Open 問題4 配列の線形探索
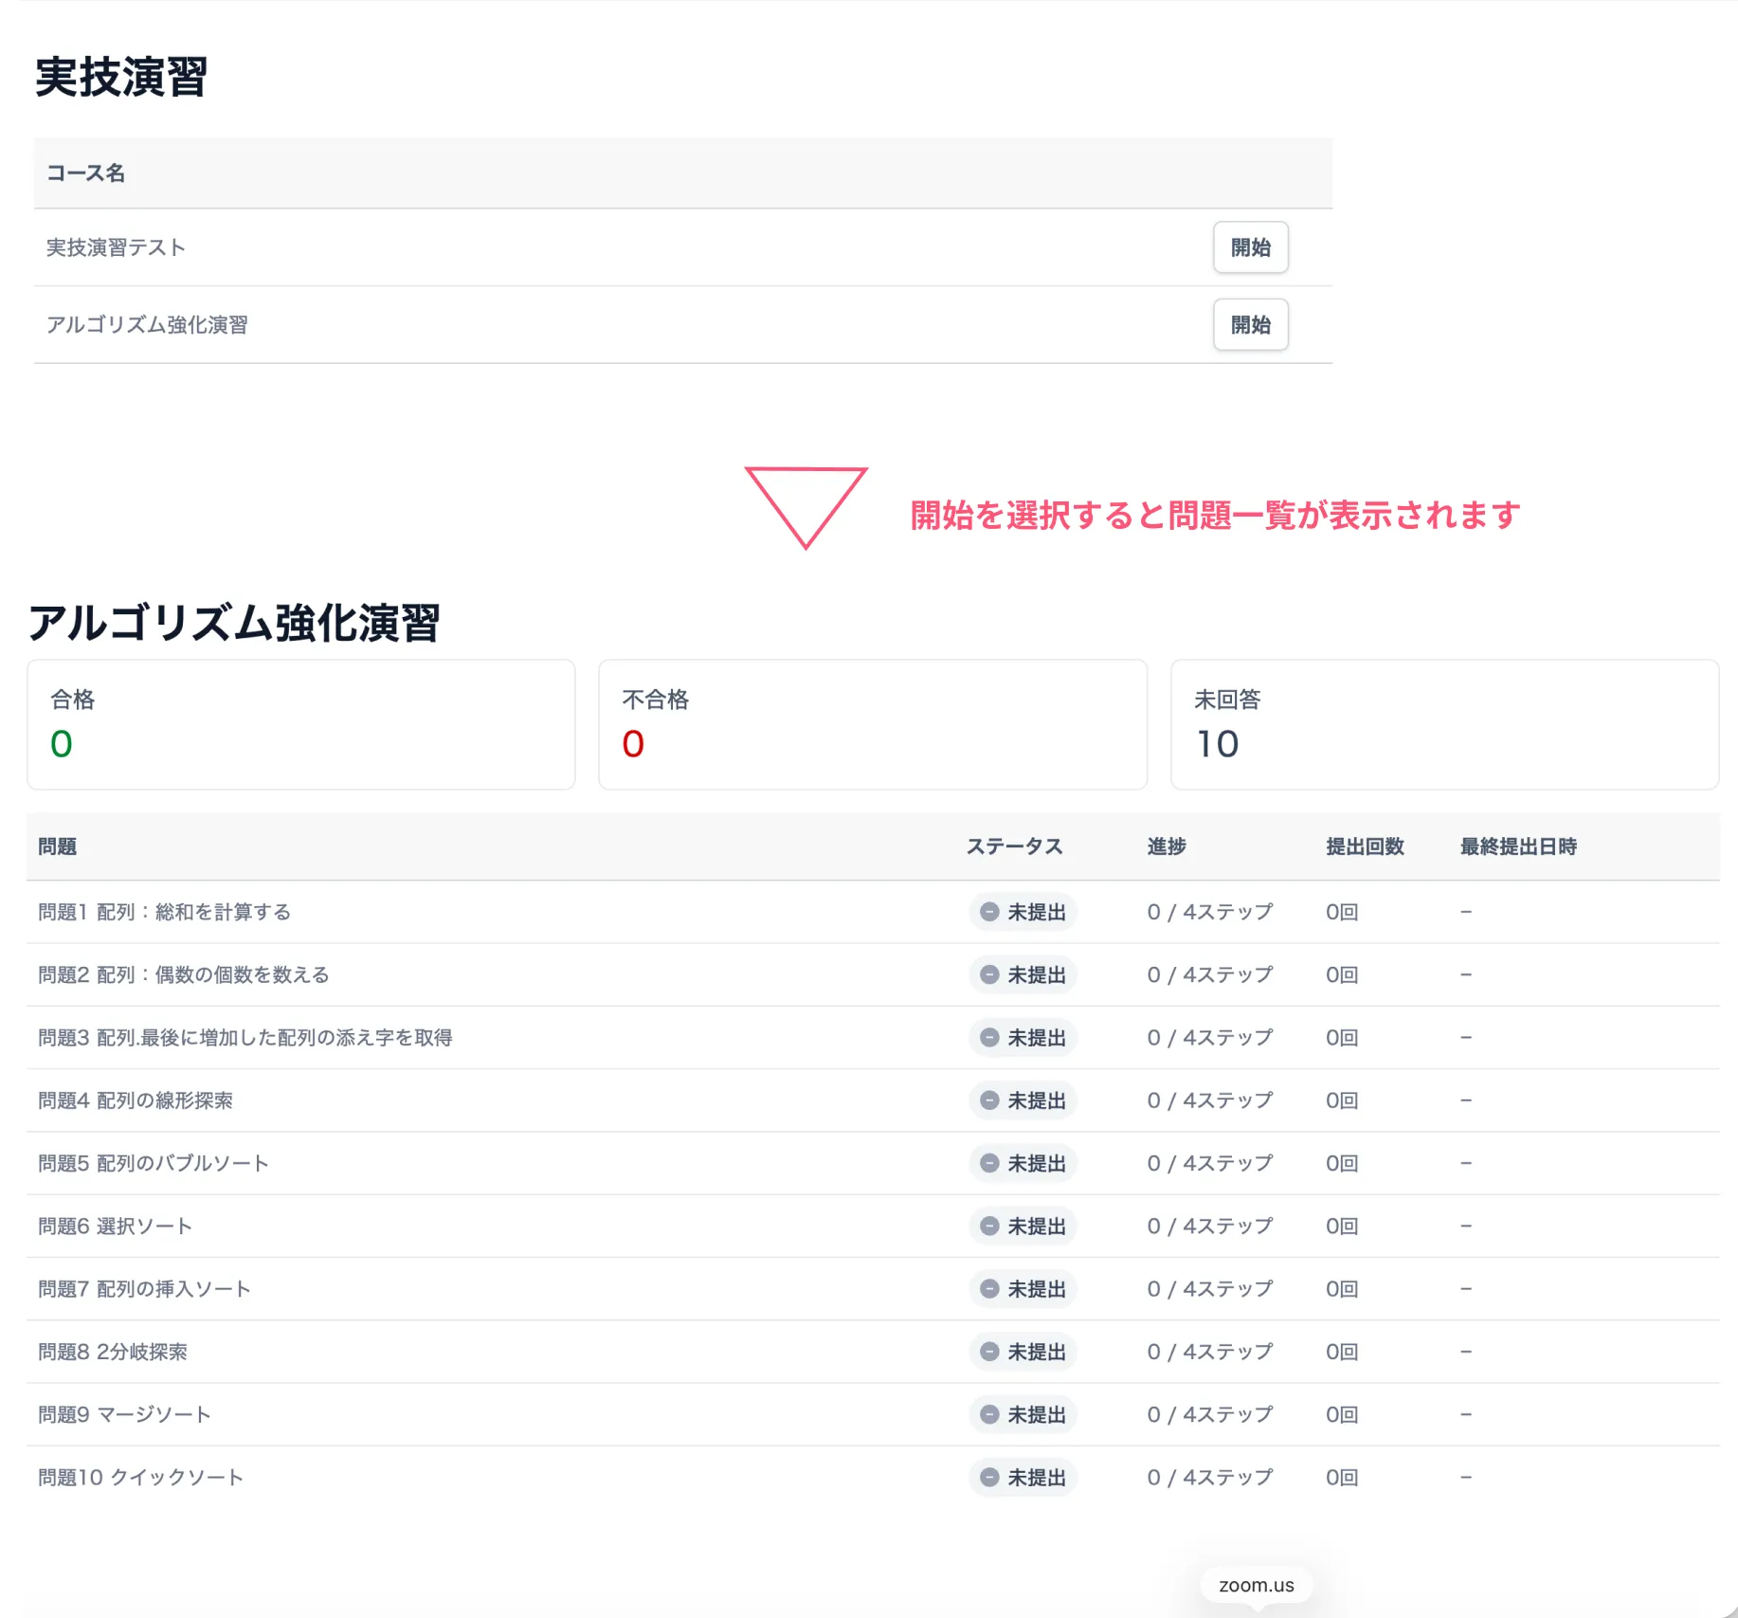The width and height of the screenshot is (1738, 1618). tap(136, 1100)
